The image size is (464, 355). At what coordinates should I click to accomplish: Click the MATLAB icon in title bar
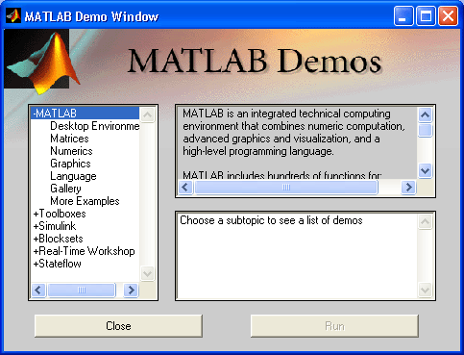click(13, 15)
